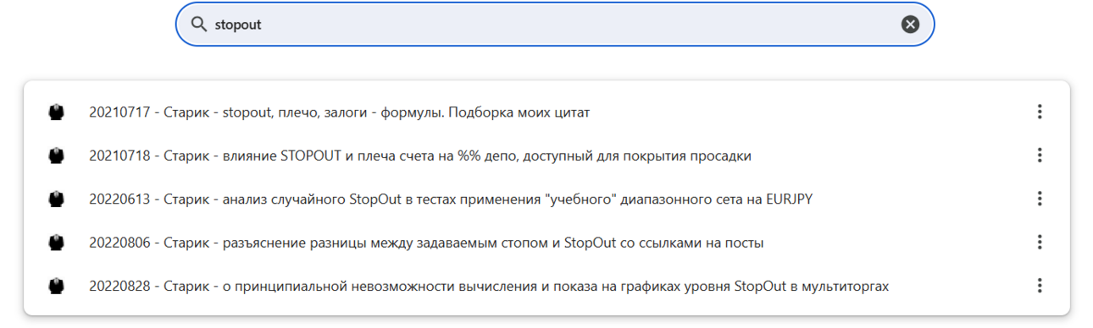
Task: Click the favicon of the 20220613 bookmark
Action: click(x=56, y=200)
